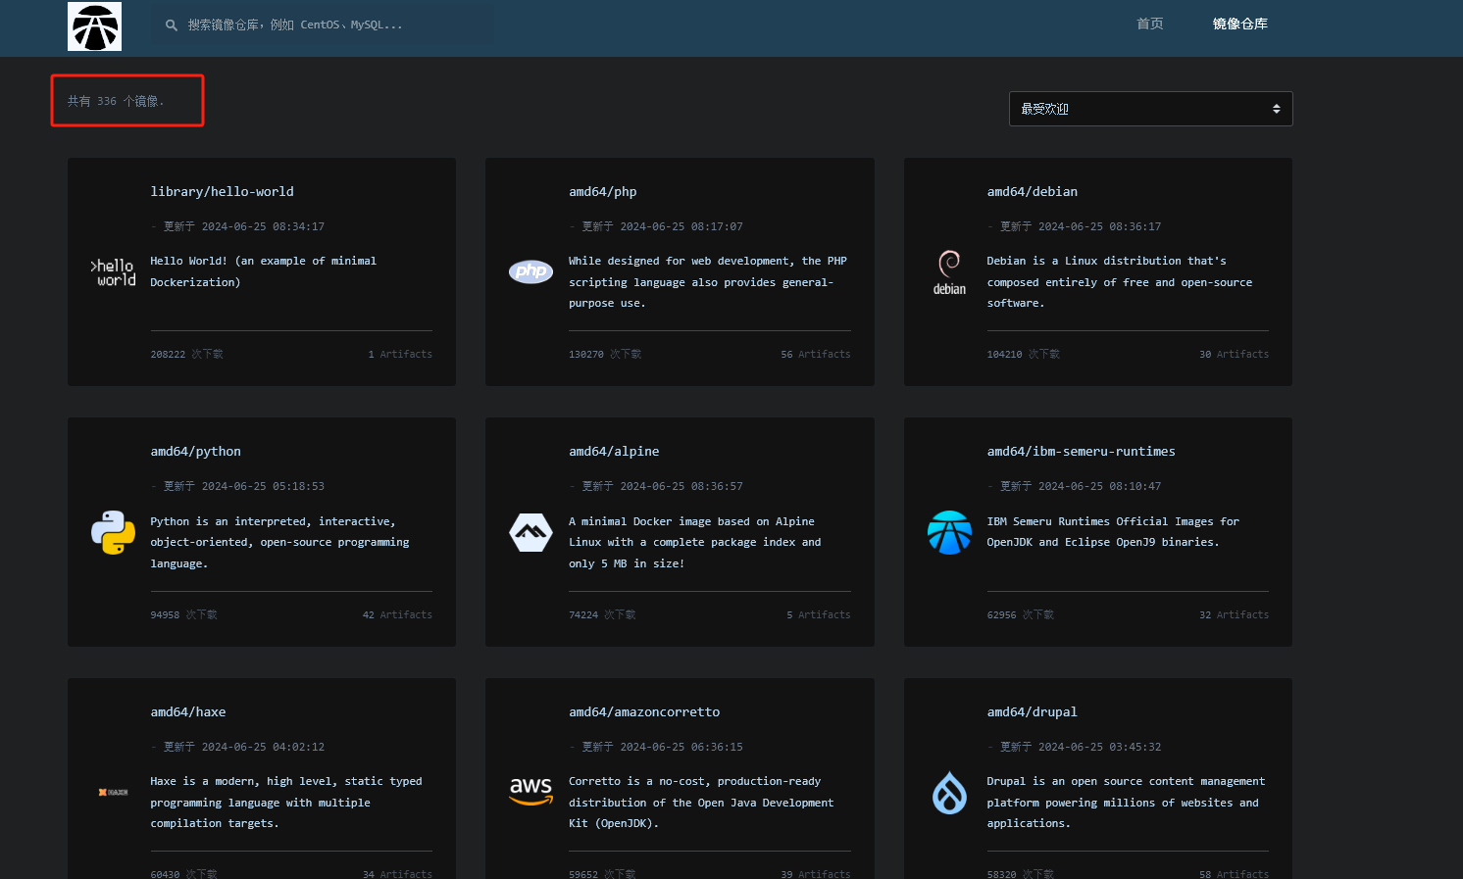Click the '30 Artifacts' text on debian card
1463x879 pixels.
click(x=1234, y=355)
